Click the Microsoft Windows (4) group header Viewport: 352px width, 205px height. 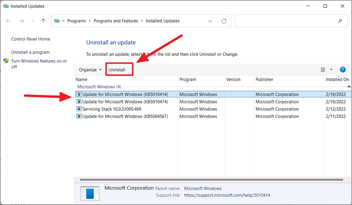pyautogui.click(x=99, y=87)
